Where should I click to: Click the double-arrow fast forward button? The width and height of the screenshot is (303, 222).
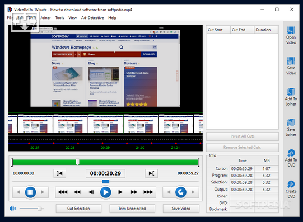134,192
